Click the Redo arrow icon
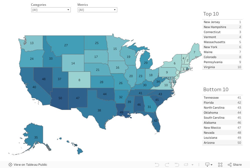The height and width of the screenshot is (168, 250). (x=167, y=165)
